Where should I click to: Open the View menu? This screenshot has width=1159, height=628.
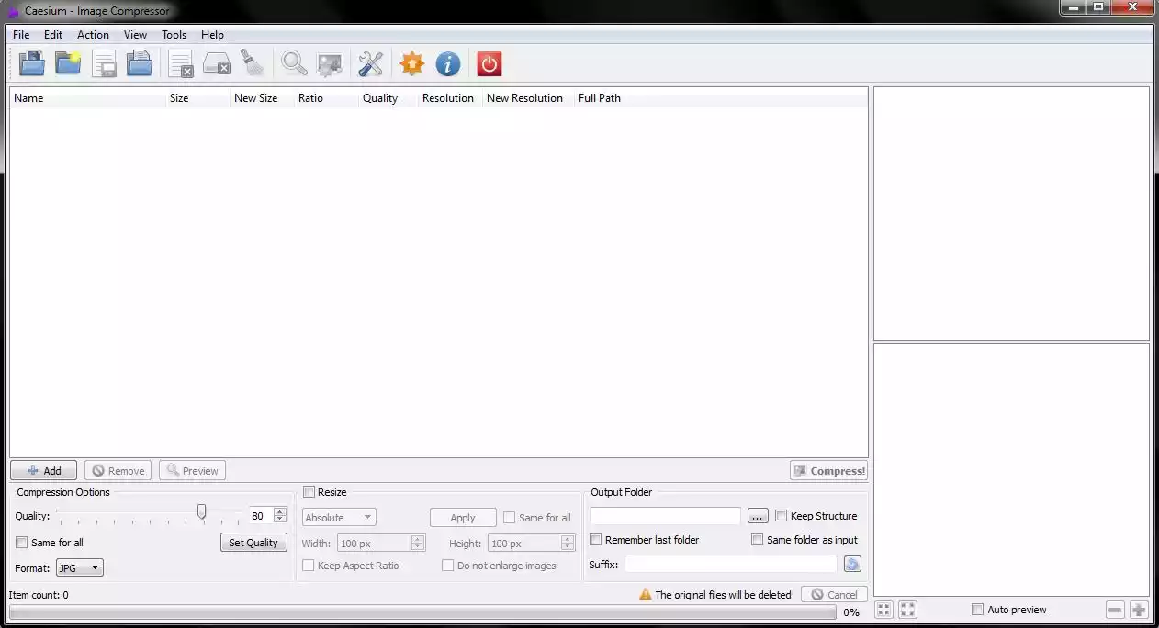point(135,35)
